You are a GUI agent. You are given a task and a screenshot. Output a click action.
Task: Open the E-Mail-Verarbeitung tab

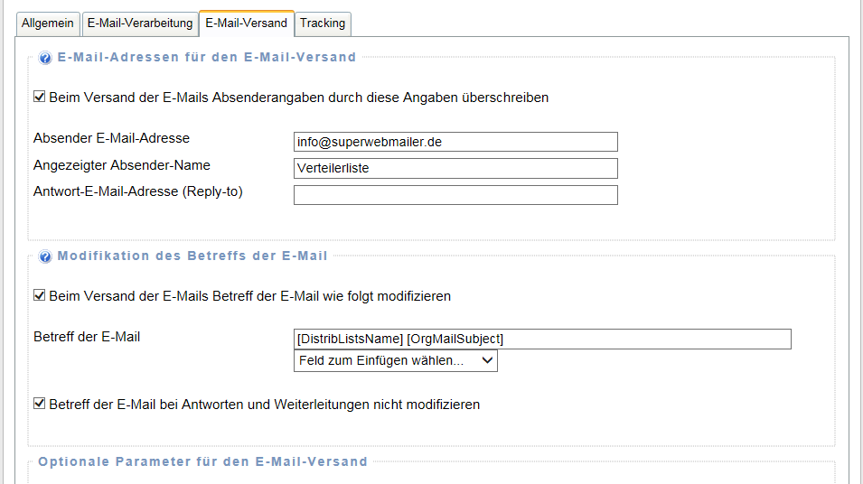click(140, 23)
